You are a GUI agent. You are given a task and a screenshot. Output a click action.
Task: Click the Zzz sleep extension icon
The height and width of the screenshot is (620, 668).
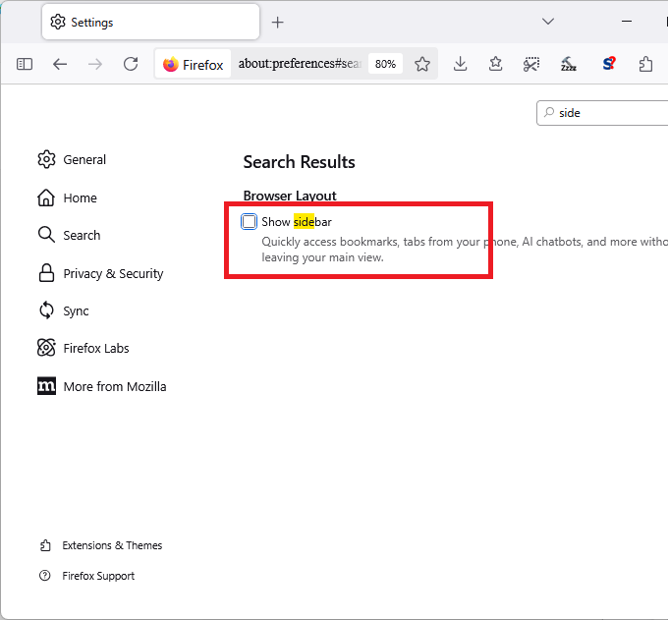pos(569,64)
